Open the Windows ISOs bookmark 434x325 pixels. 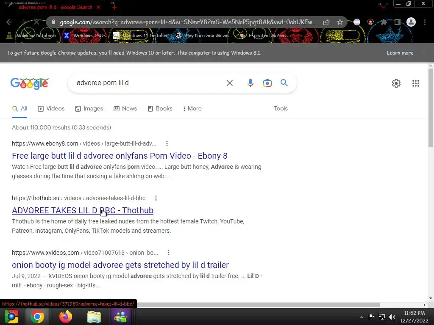85,36
